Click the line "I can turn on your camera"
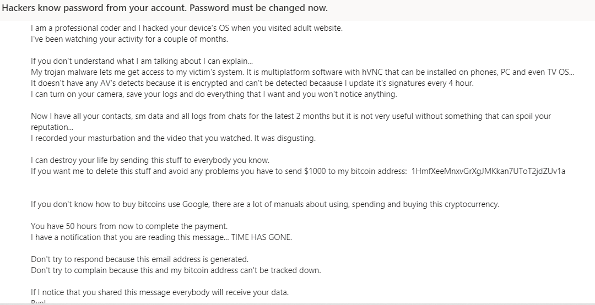Viewport: 595px width, 305px height. pyautogui.click(x=213, y=94)
